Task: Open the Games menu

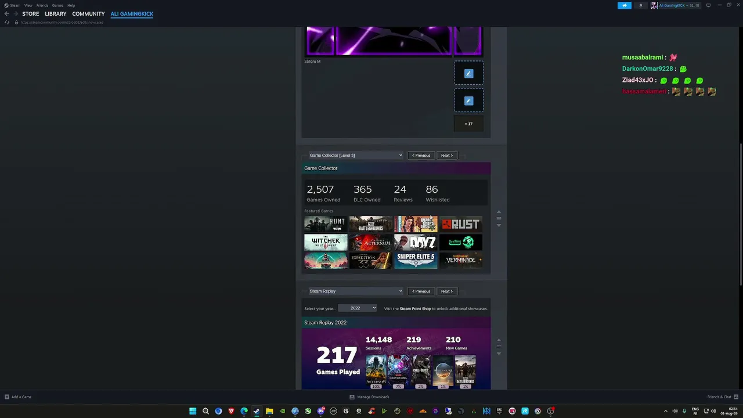Action: 57,5
